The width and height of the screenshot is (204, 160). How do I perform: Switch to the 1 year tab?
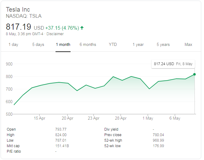coord(138,45)
